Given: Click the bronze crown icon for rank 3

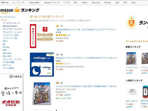Looking at the screenshot, I should pos(58,83).
